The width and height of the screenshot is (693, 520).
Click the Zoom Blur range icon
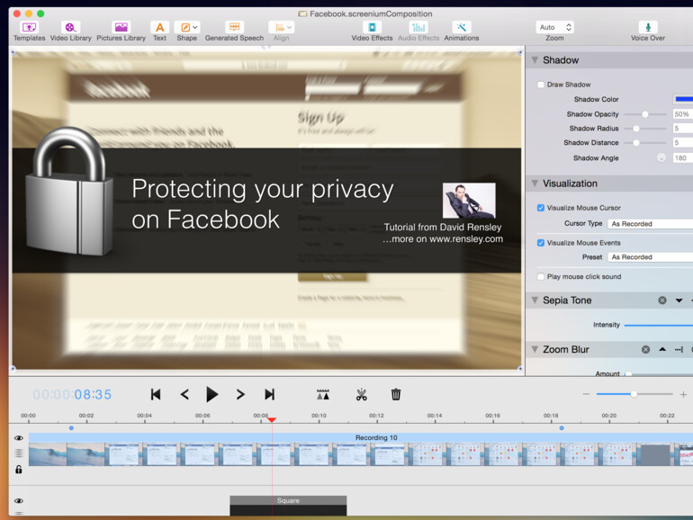coord(679,349)
